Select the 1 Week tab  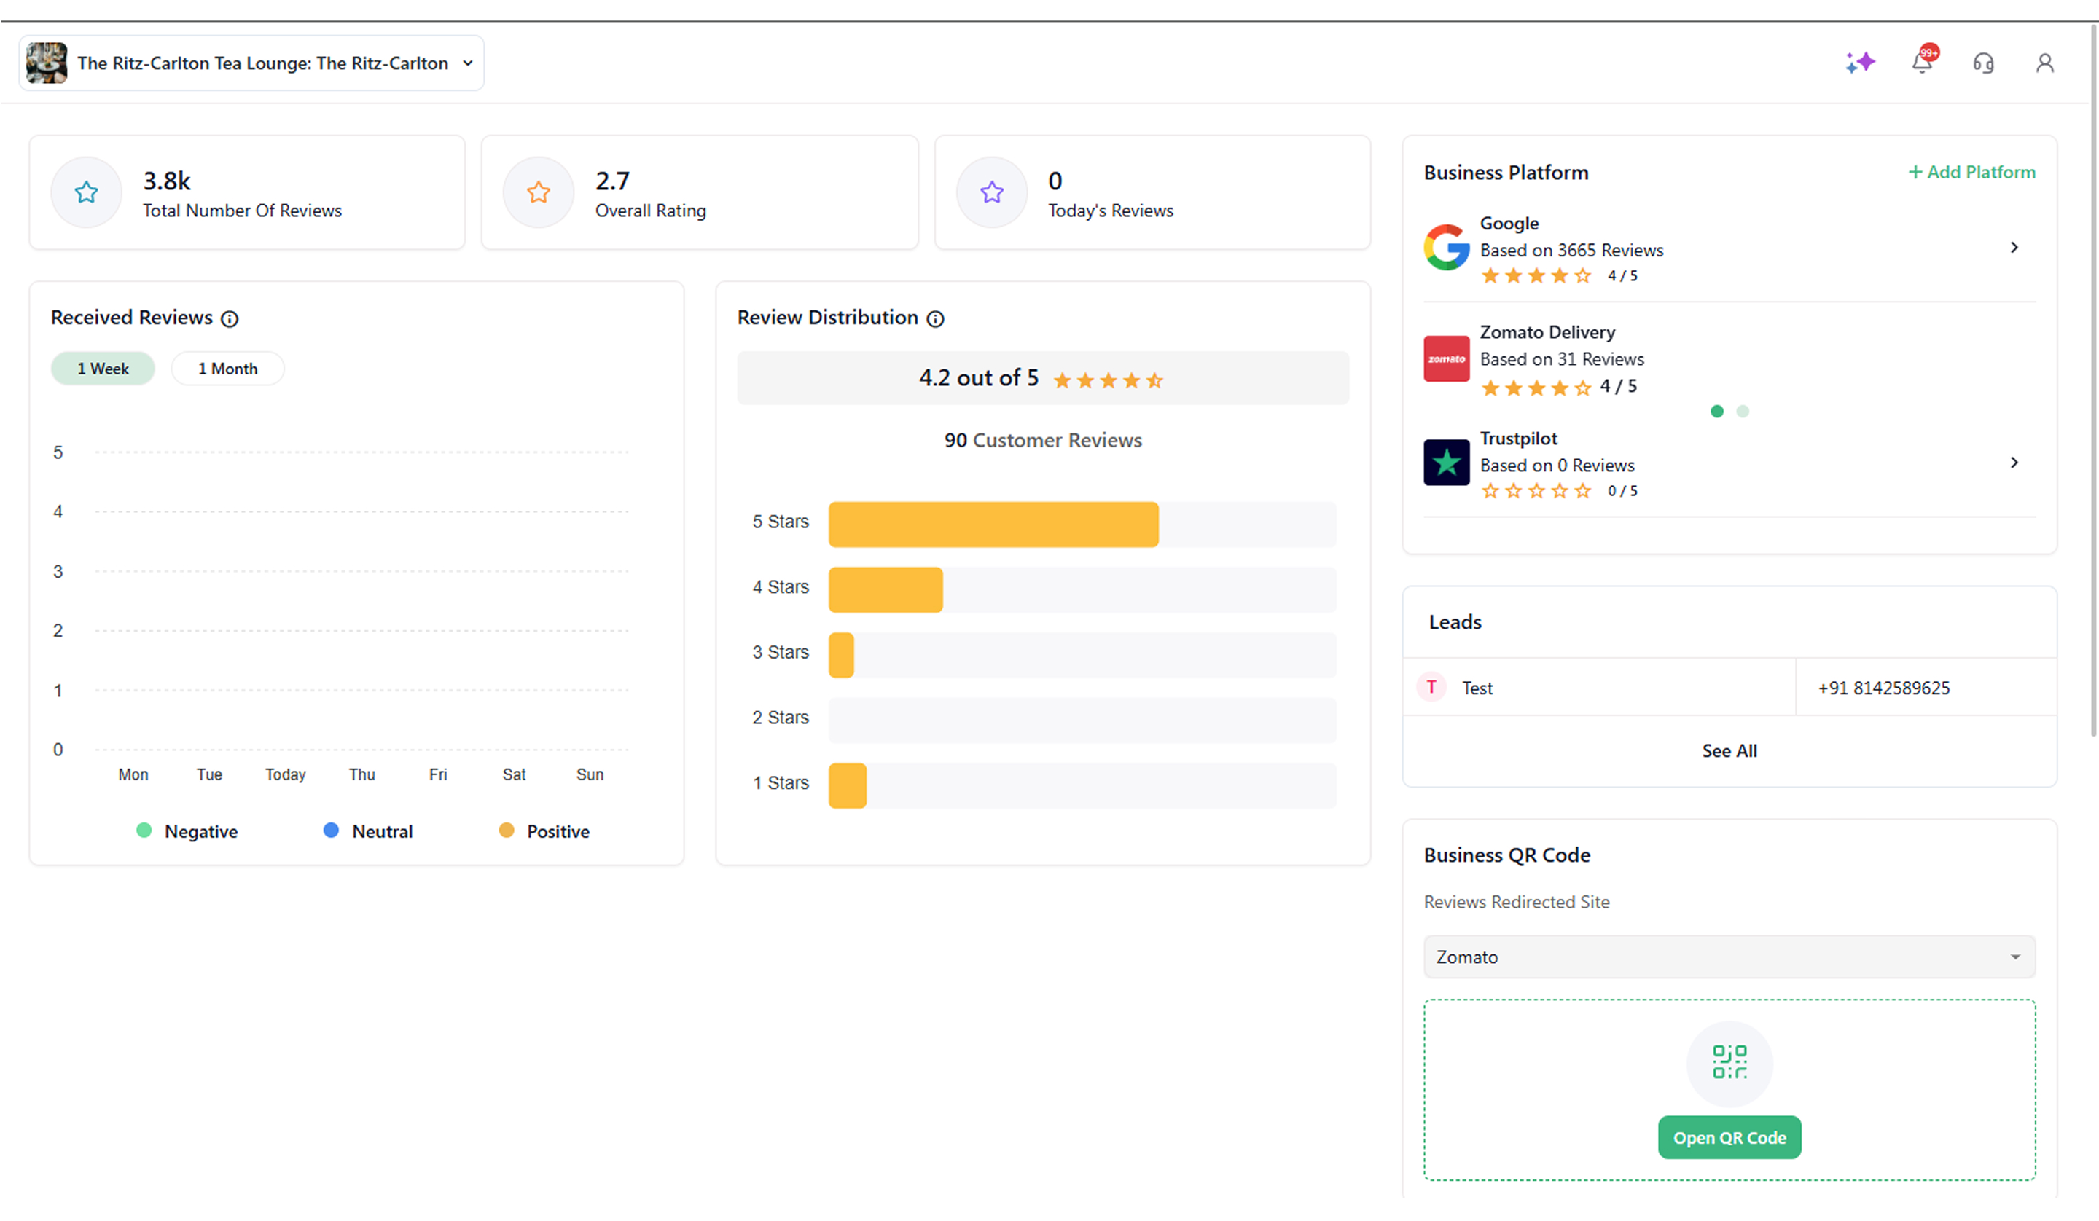(x=103, y=369)
